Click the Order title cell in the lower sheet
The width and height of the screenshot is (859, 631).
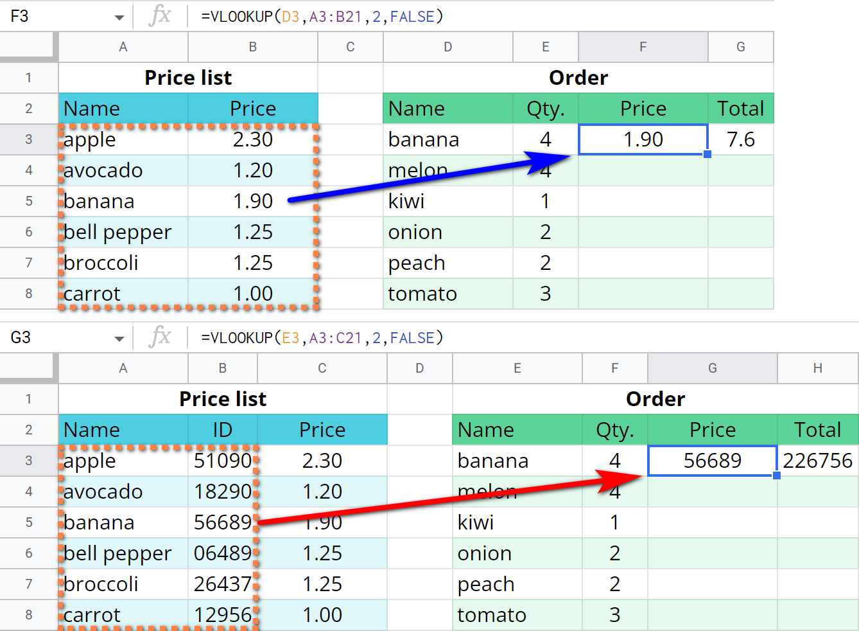click(655, 398)
